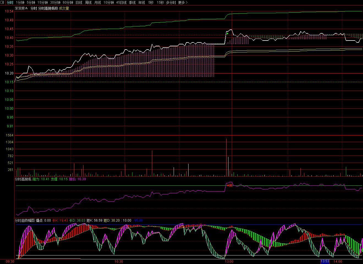Switch to the 5秒 period tab

[x=151, y=2]
